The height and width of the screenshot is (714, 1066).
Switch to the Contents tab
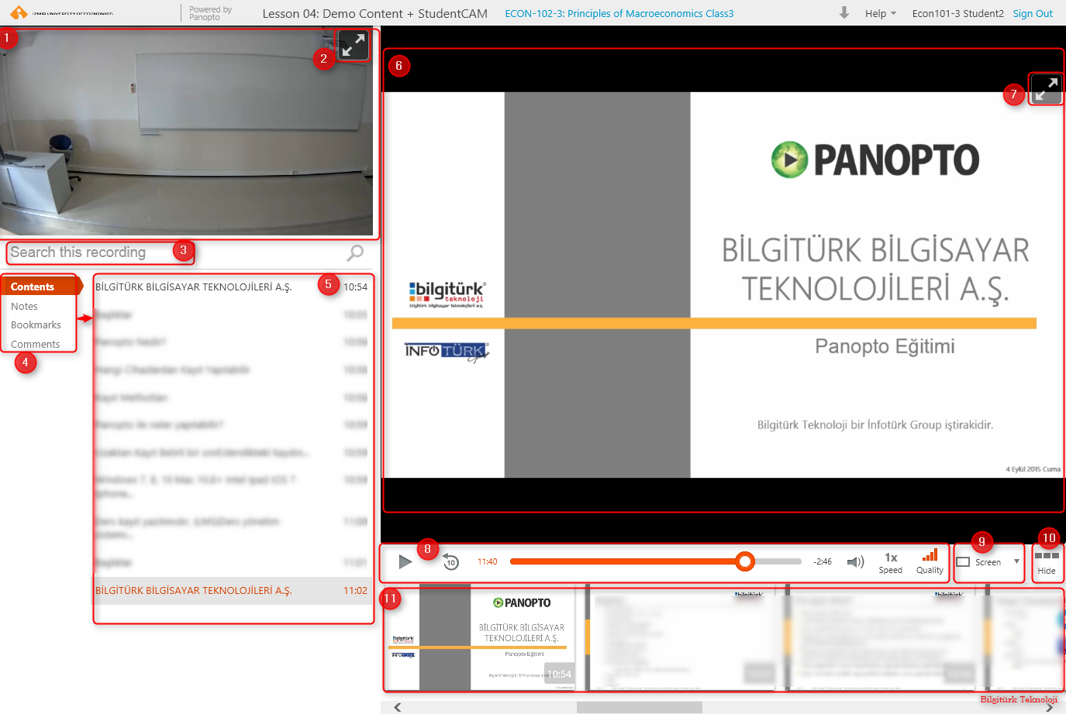click(x=40, y=287)
